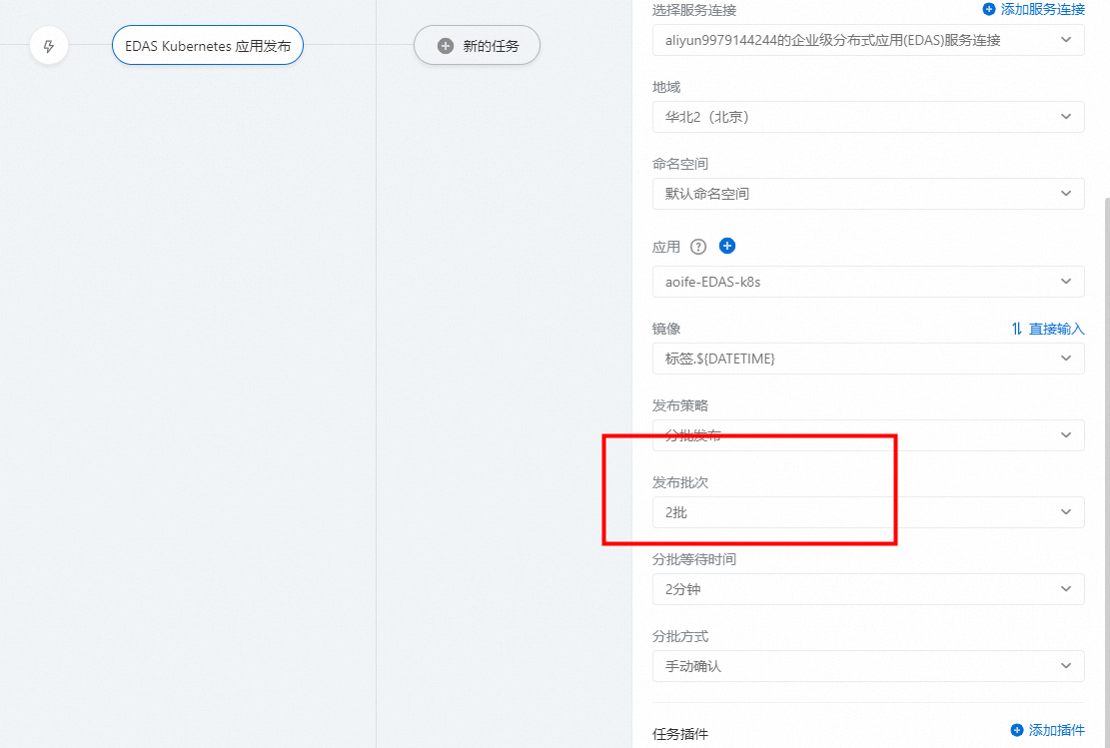Viewport: 1110px width, 748px height.
Task: Open the 命名空间 dropdown showing 默认命名空间
Action: click(x=868, y=194)
